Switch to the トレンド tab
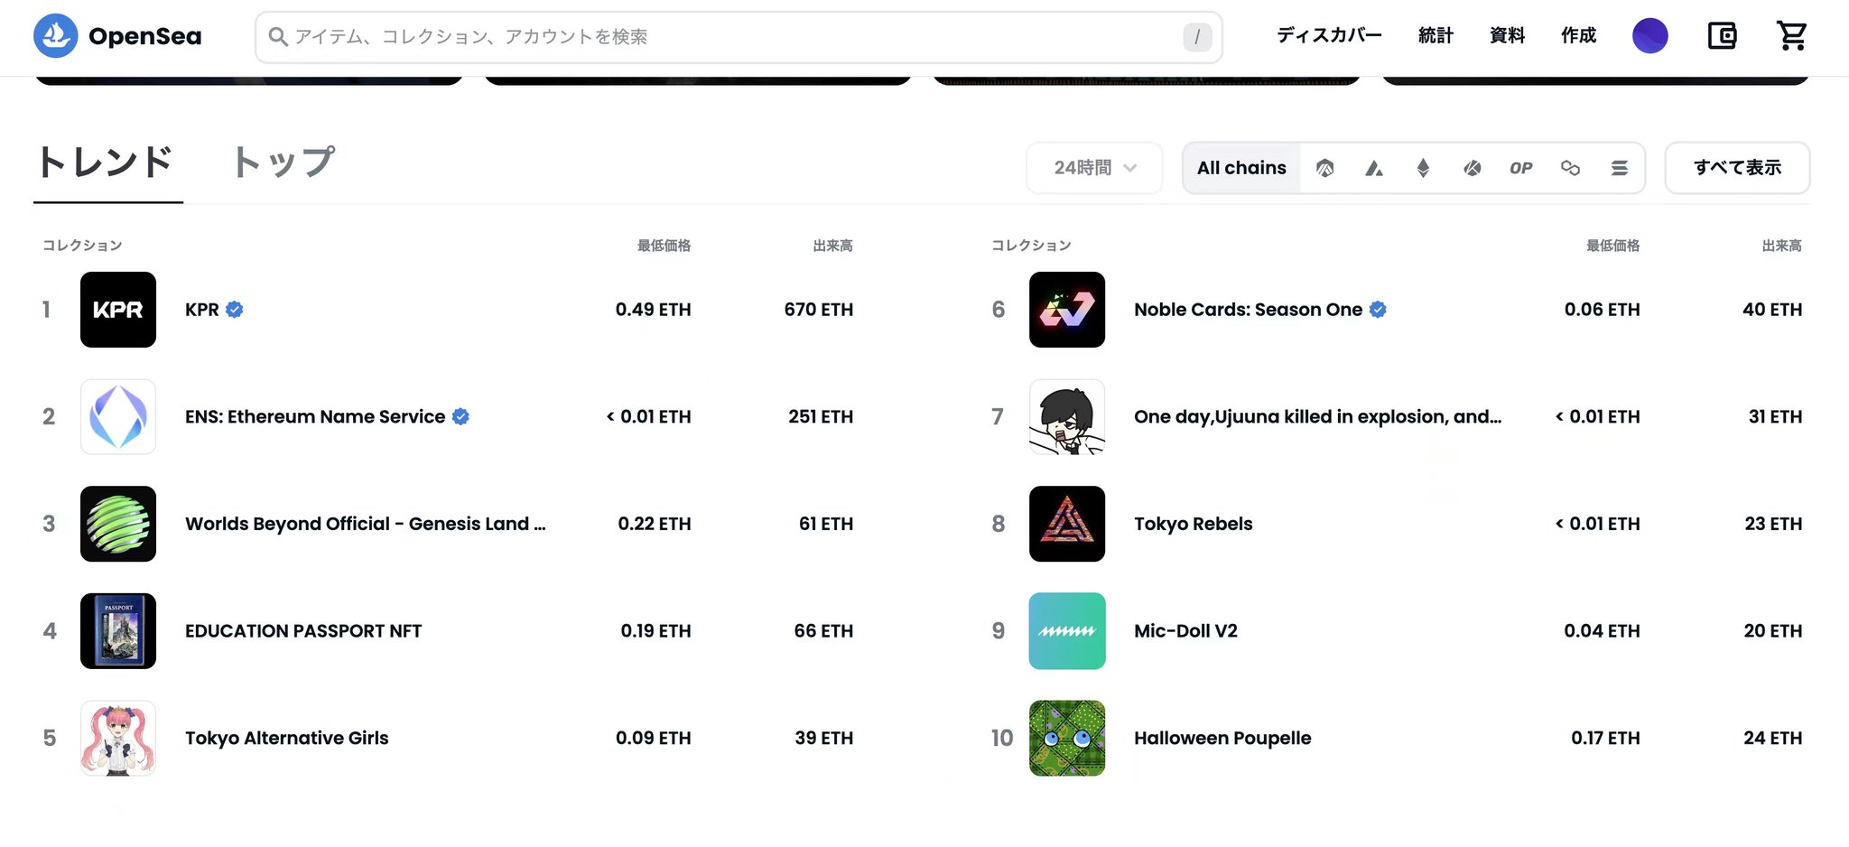The height and width of the screenshot is (847, 1849). (106, 163)
